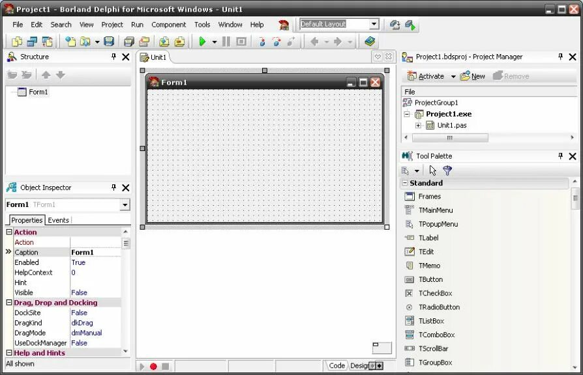Click the Tool Palette vertical scrollbar thumb
Viewport: 583px width, 375px height.
(575, 197)
